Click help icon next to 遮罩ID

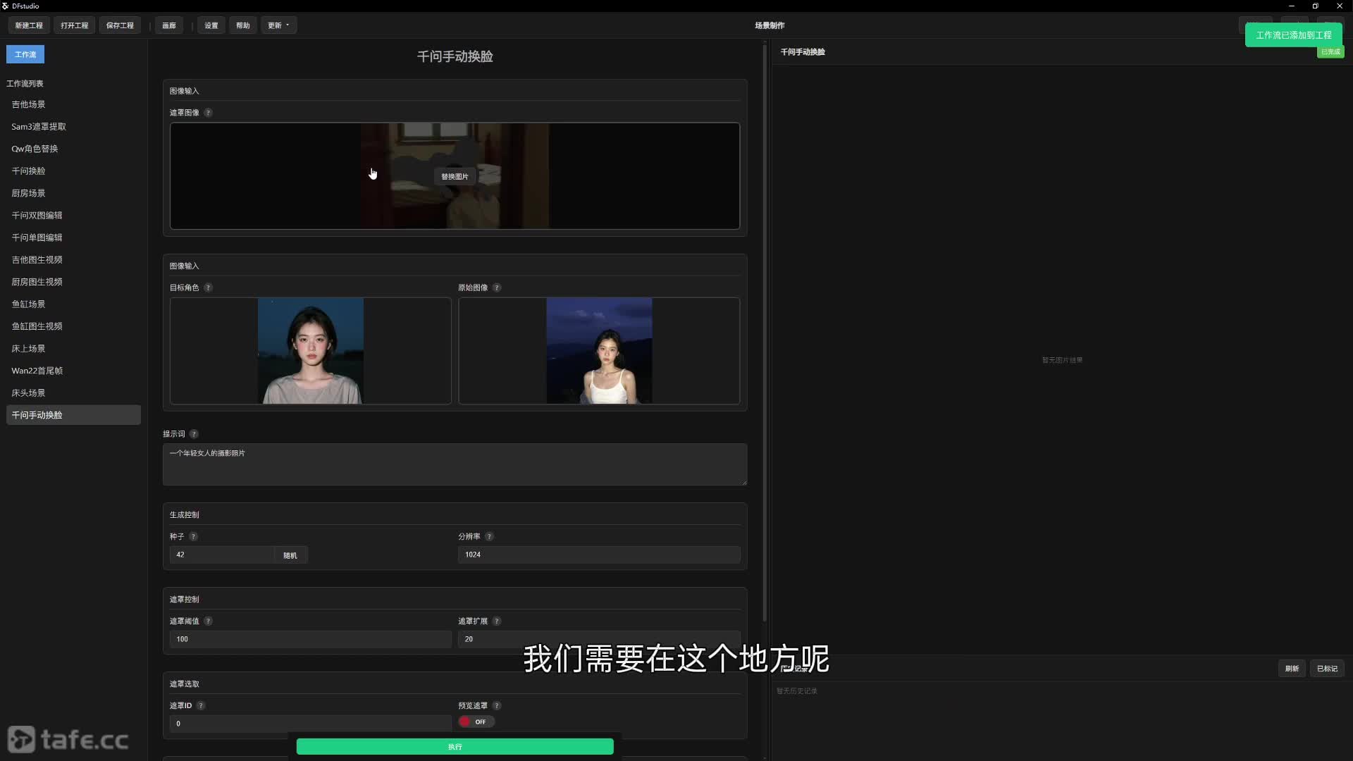click(201, 706)
